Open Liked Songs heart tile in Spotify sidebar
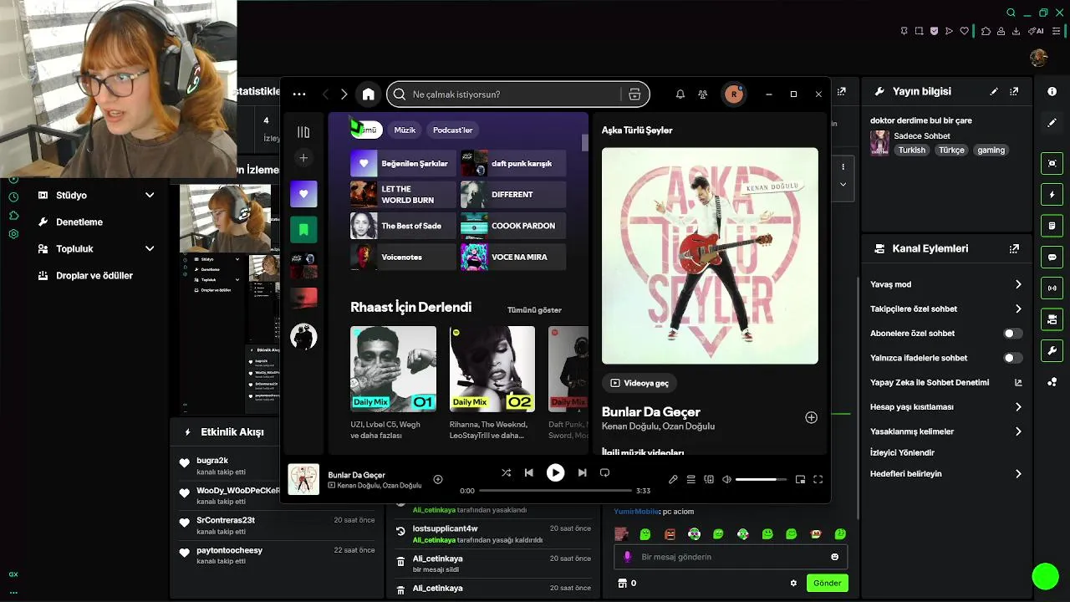Screen dimensions: 1070x602 click(x=303, y=194)
